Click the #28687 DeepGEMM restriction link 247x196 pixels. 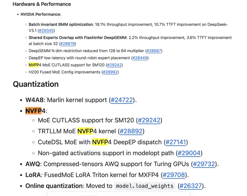[x=154, y=51]
